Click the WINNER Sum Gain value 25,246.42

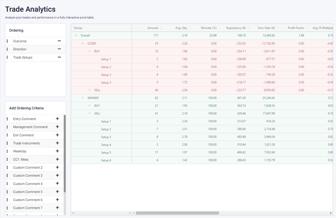click(269, 98)
